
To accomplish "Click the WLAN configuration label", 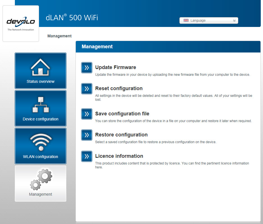I will click(x=40, y=157).
